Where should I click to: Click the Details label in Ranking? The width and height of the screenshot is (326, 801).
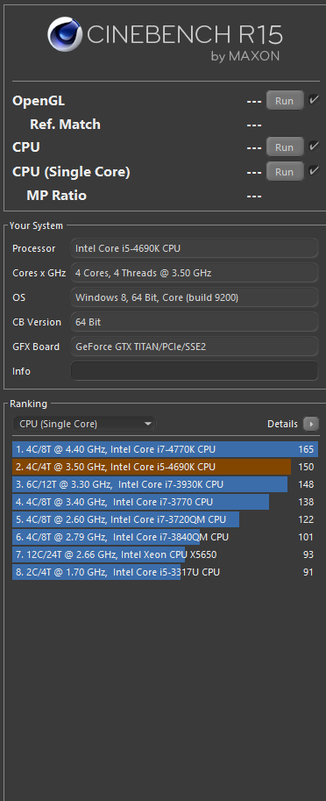pos(283,424)
